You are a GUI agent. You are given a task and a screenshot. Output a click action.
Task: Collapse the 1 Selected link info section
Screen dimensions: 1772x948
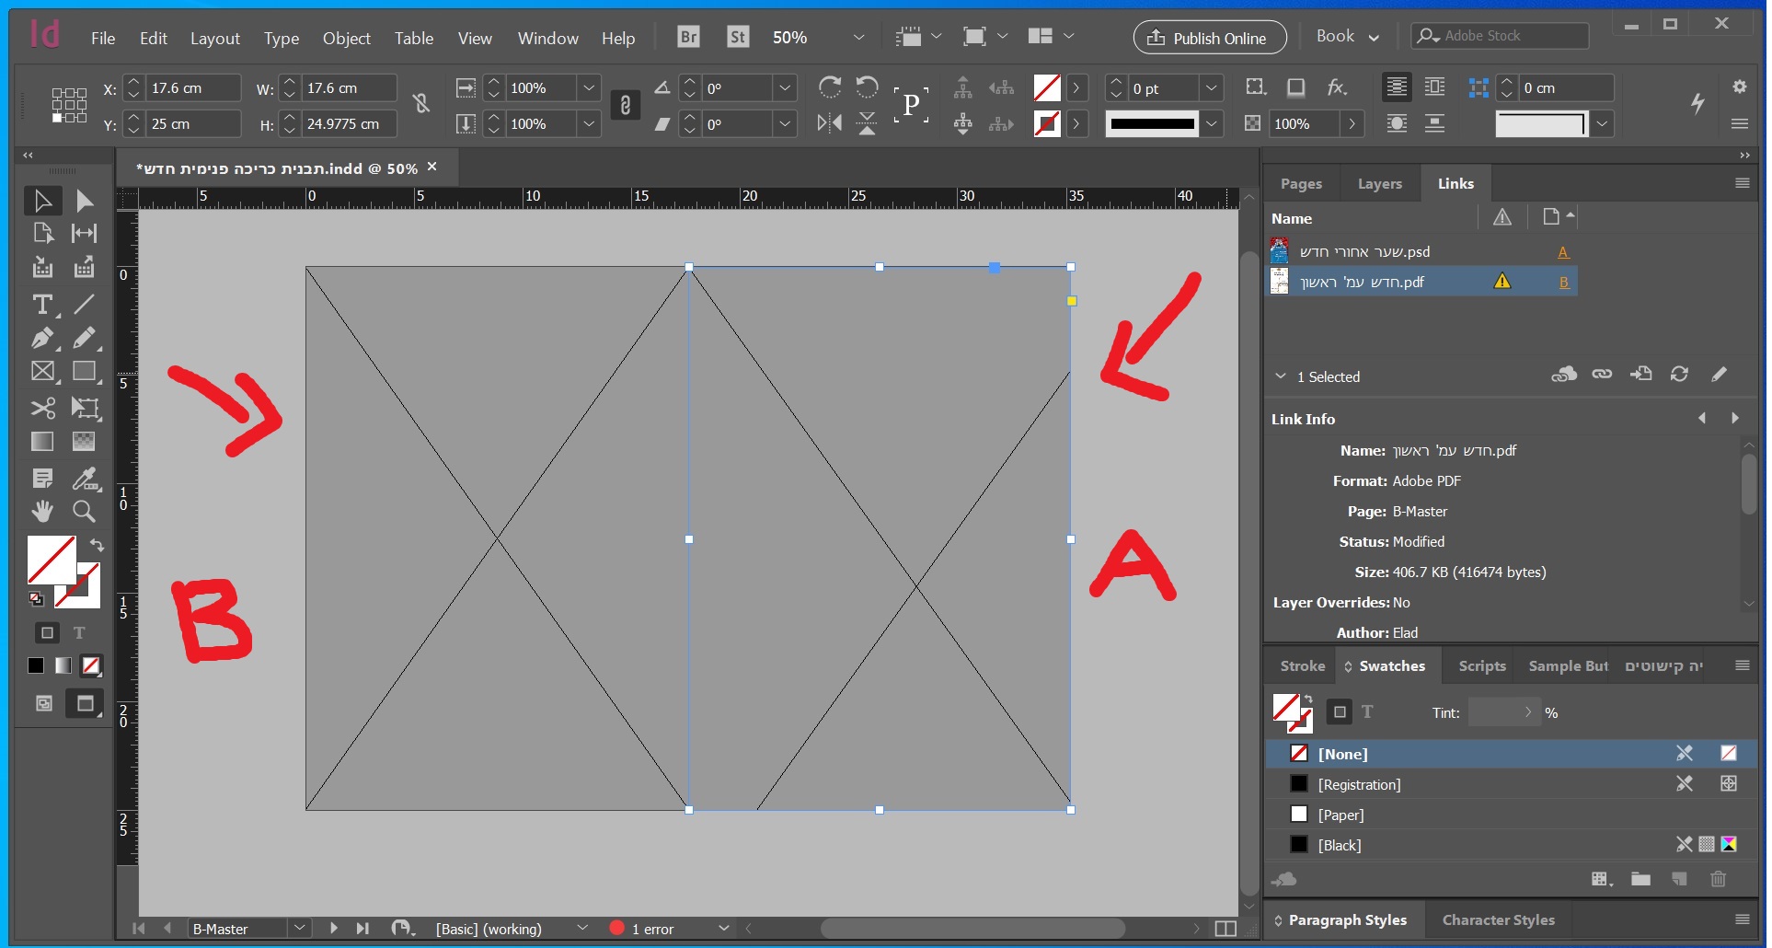point(1280,376)
